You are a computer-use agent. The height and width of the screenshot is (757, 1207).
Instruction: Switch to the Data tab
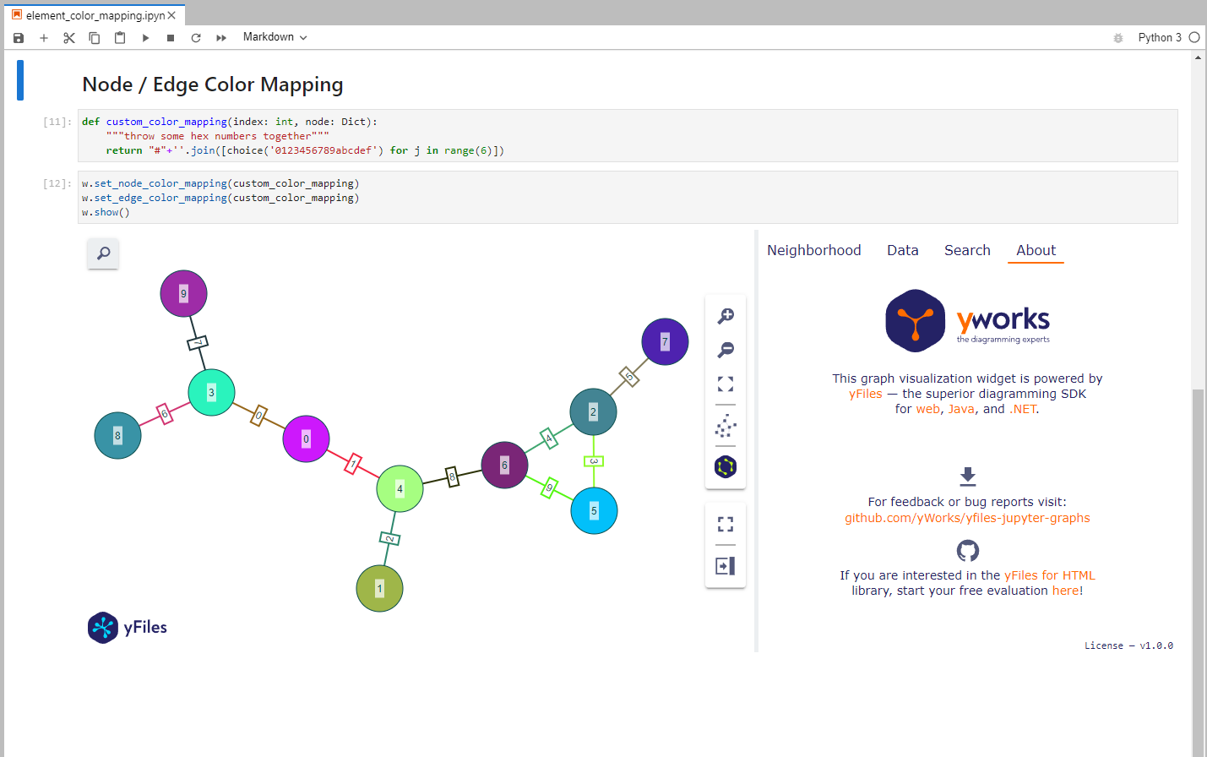click(902, 250)
